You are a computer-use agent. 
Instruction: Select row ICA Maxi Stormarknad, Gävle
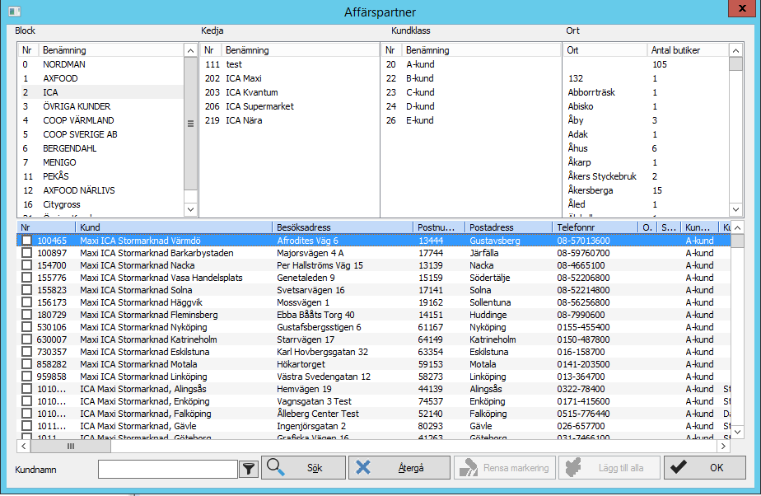374,426
